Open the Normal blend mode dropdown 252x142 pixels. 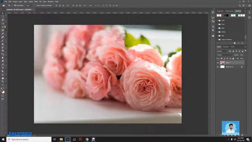pos(225,55)
